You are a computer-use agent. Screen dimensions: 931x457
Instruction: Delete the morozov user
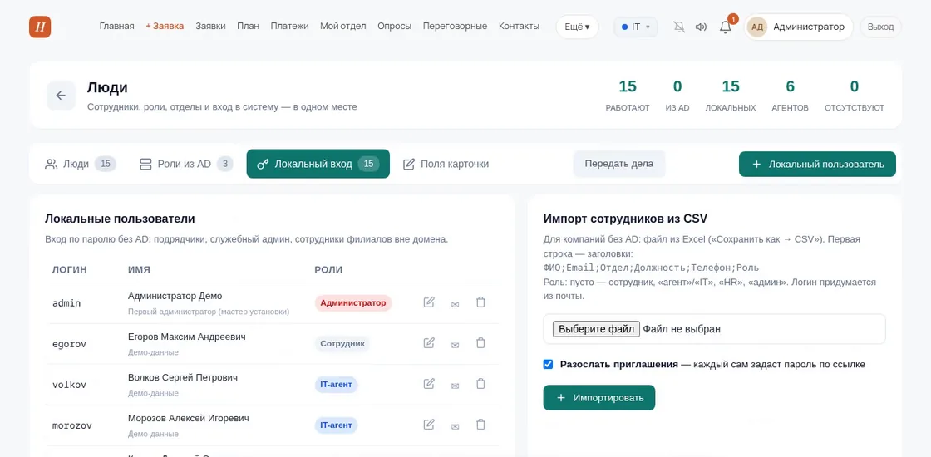tap(481, 425)
